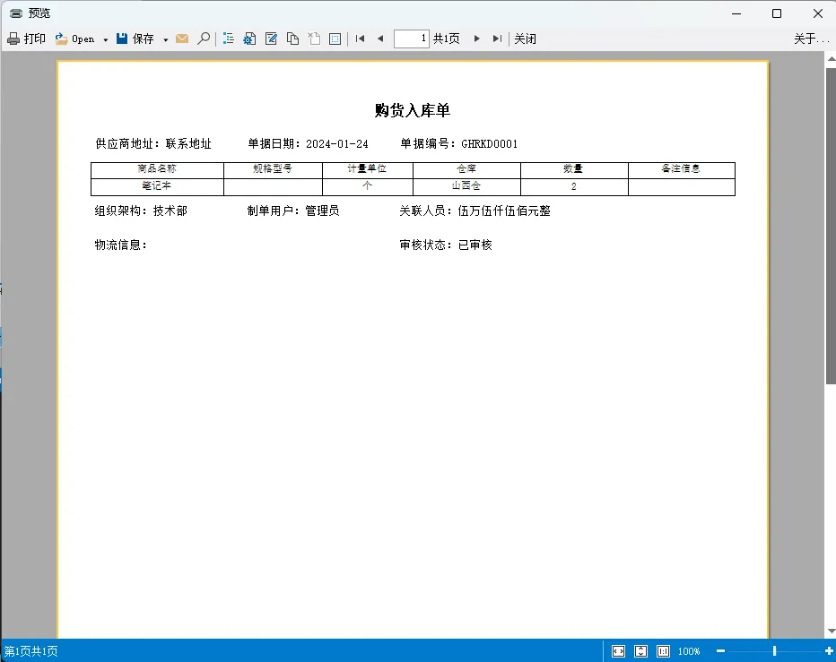This screenshot has height=662, width=836.
Task: Click the 第1页共1页 status text
Action: (30, 651)
